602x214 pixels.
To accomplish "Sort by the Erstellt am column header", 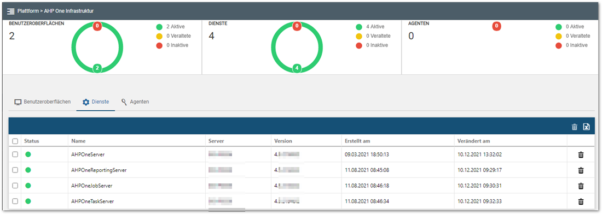I will (x=357, y=141).
